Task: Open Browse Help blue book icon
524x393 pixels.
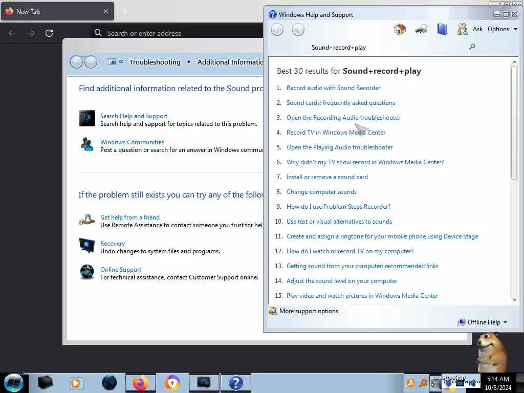Action: [442, 29]
